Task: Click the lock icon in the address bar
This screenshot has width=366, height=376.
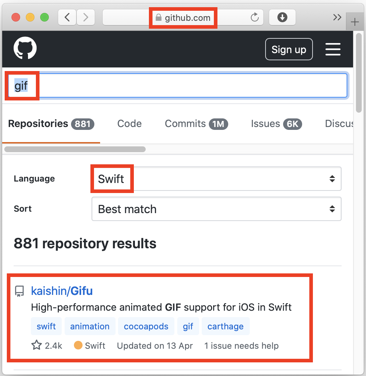Action: (x=158, y=17)
